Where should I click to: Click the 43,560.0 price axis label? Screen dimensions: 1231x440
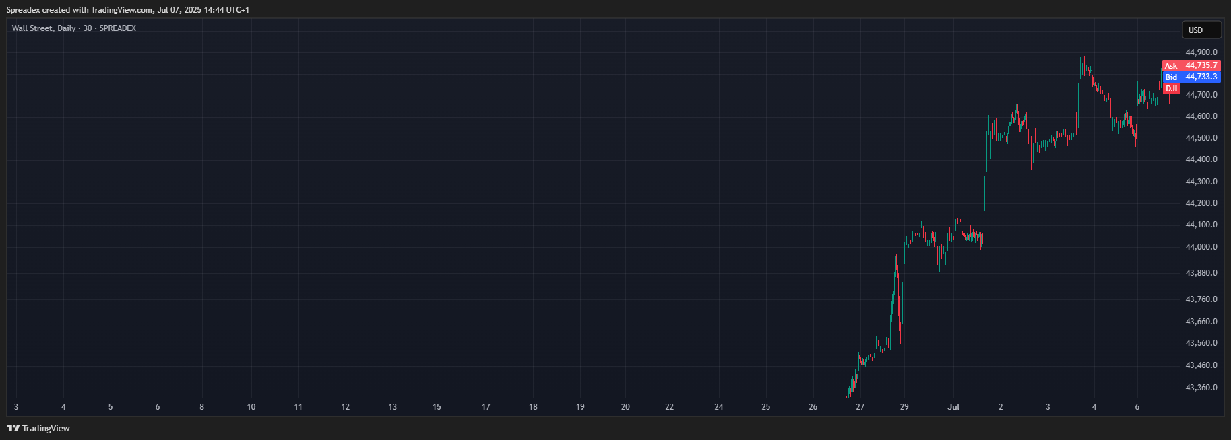coord(1201,343)
